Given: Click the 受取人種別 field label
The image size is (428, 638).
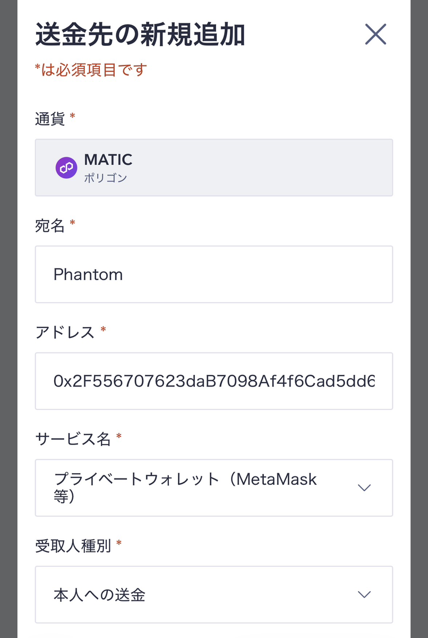Looking at the screenshot, I should (73, 545).
